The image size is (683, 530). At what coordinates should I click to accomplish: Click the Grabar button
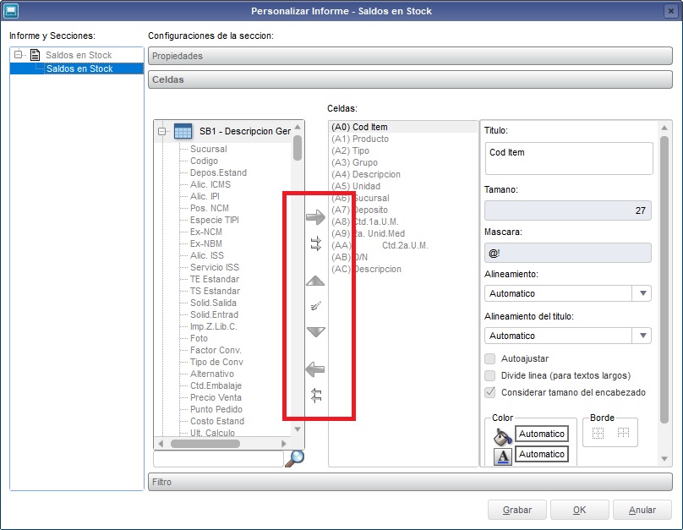point(517,510)
